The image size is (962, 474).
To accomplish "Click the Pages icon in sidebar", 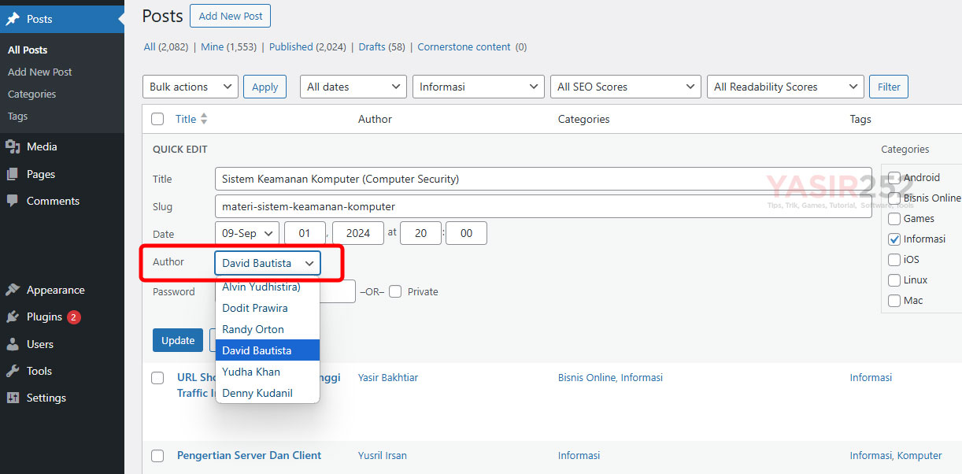I will click(x=13, y=174).
